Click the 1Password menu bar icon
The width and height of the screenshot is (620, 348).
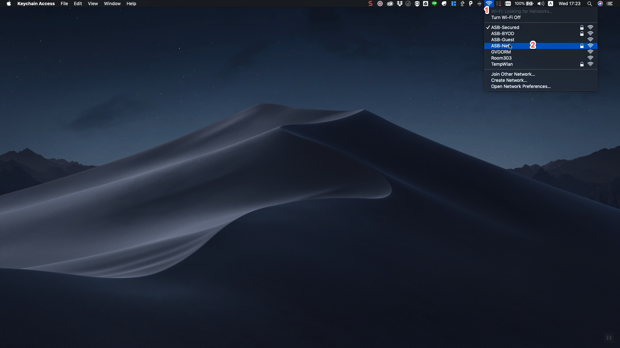pos(380,4)
